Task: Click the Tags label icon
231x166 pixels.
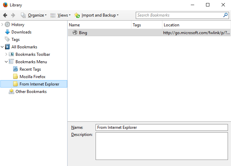Action: (7, 40)
